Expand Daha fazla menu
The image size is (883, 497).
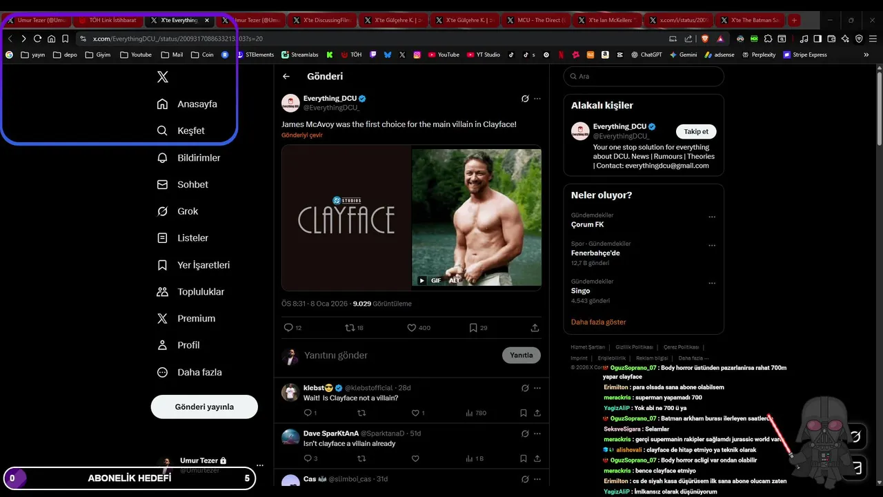190,372
